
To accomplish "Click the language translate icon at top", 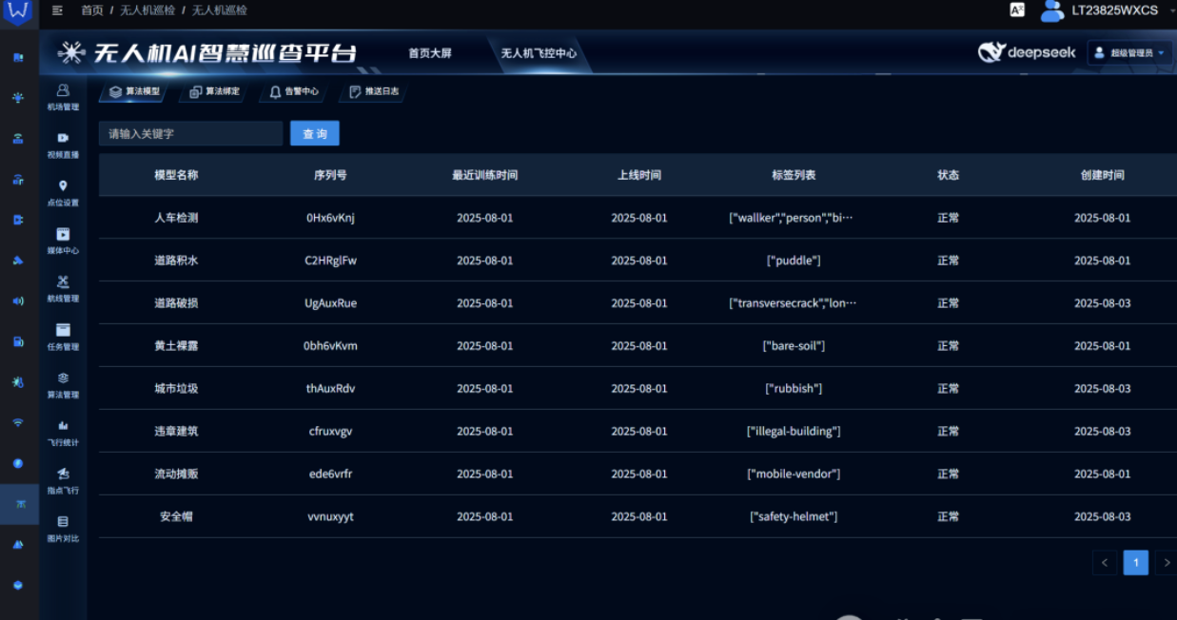I will 1017,10.
